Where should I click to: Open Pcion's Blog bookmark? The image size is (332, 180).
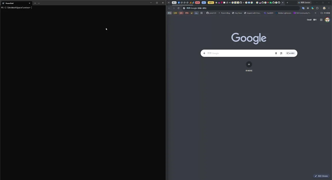pyautogui.click(x=224, y=13)
